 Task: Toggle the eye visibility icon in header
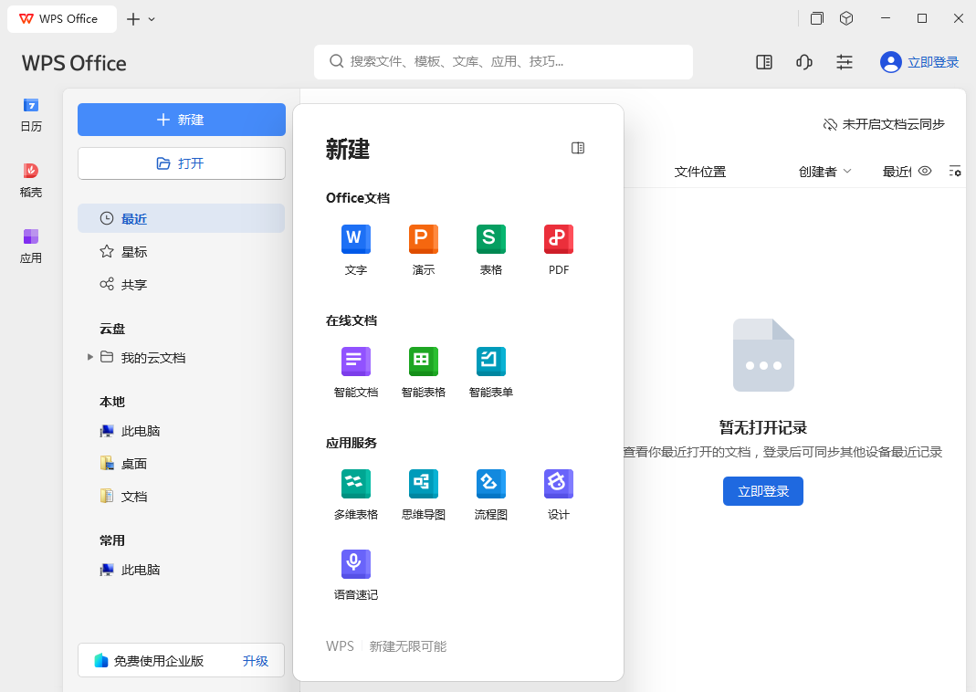[x=924, y=171]
